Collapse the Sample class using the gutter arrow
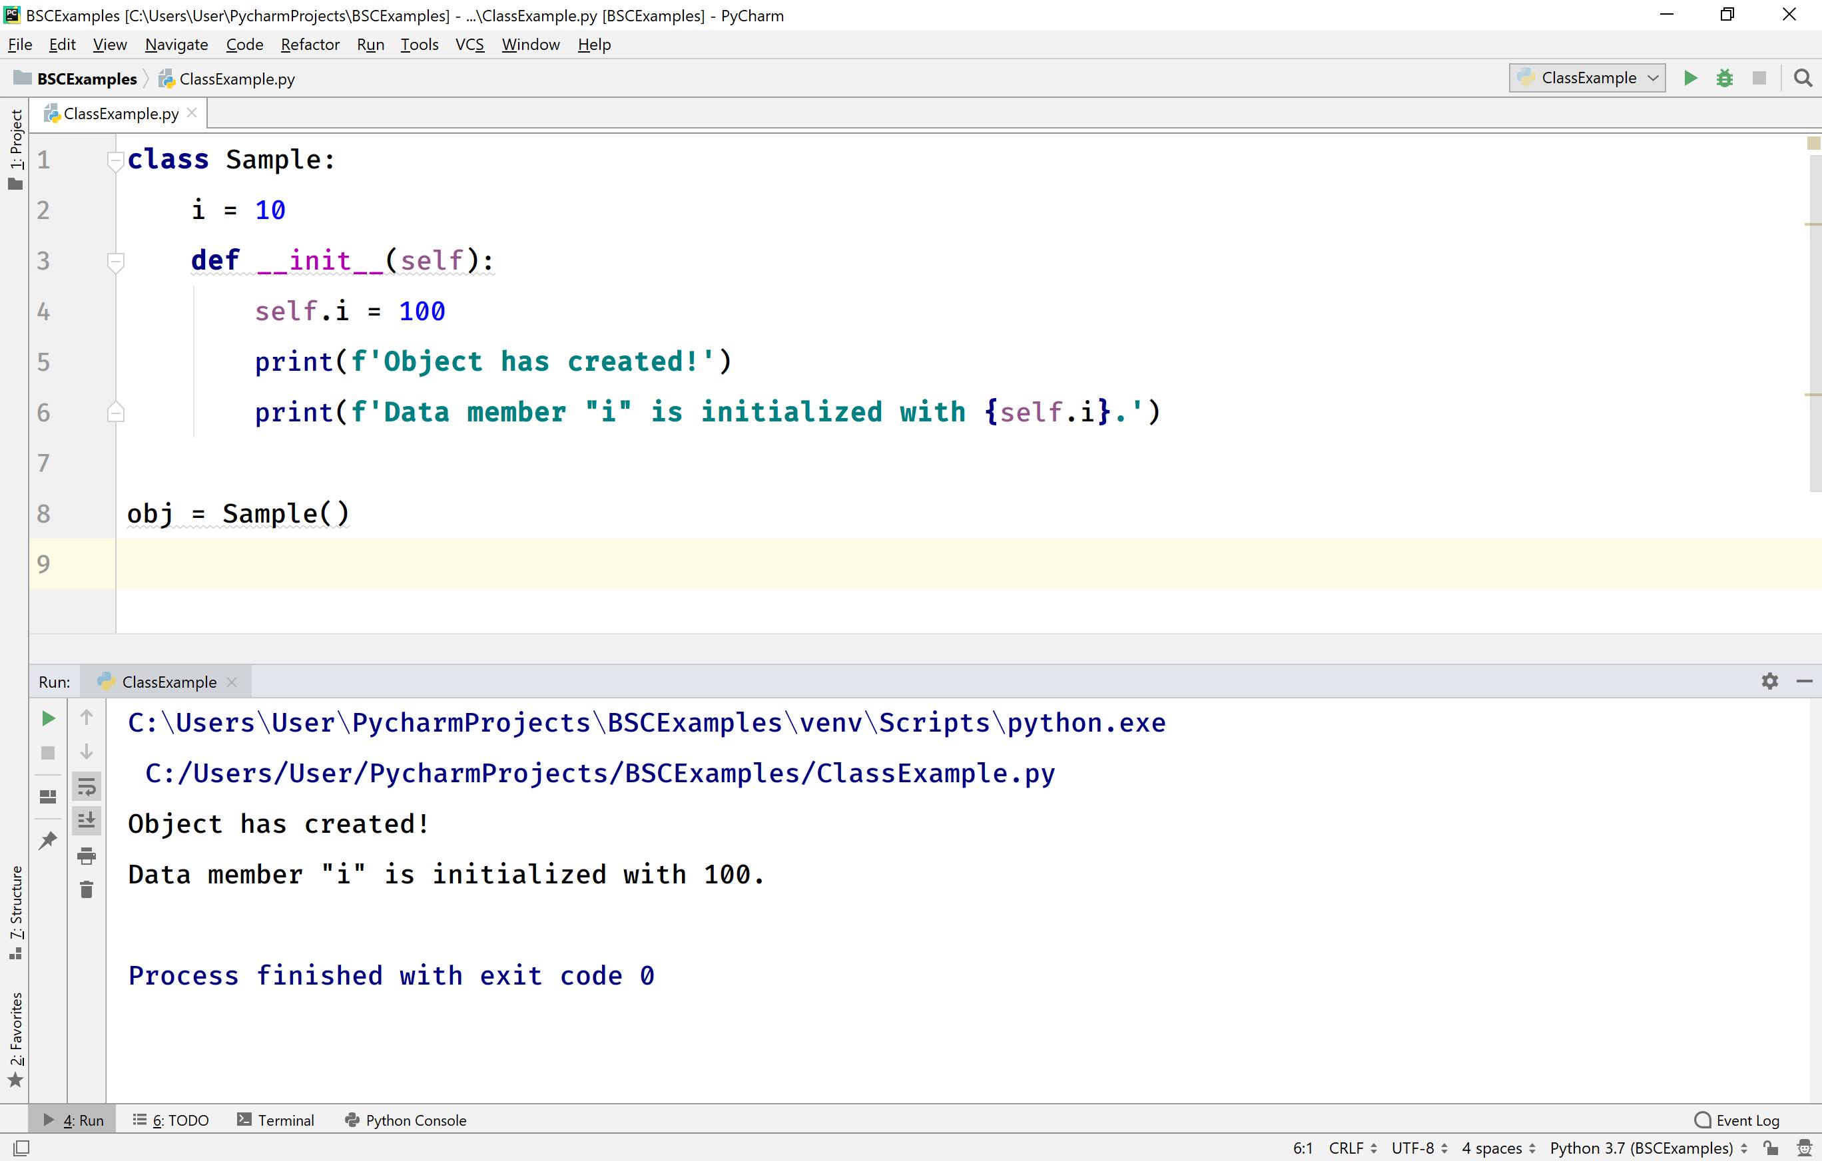Screen dimensions: 1822x1161 [115, 160]
